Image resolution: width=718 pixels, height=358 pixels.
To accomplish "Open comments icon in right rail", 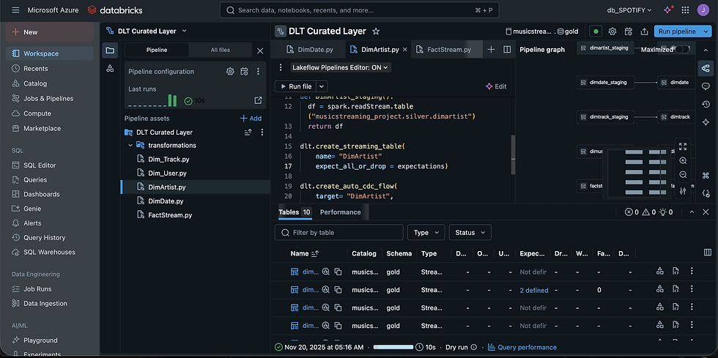I will point(706,86).
